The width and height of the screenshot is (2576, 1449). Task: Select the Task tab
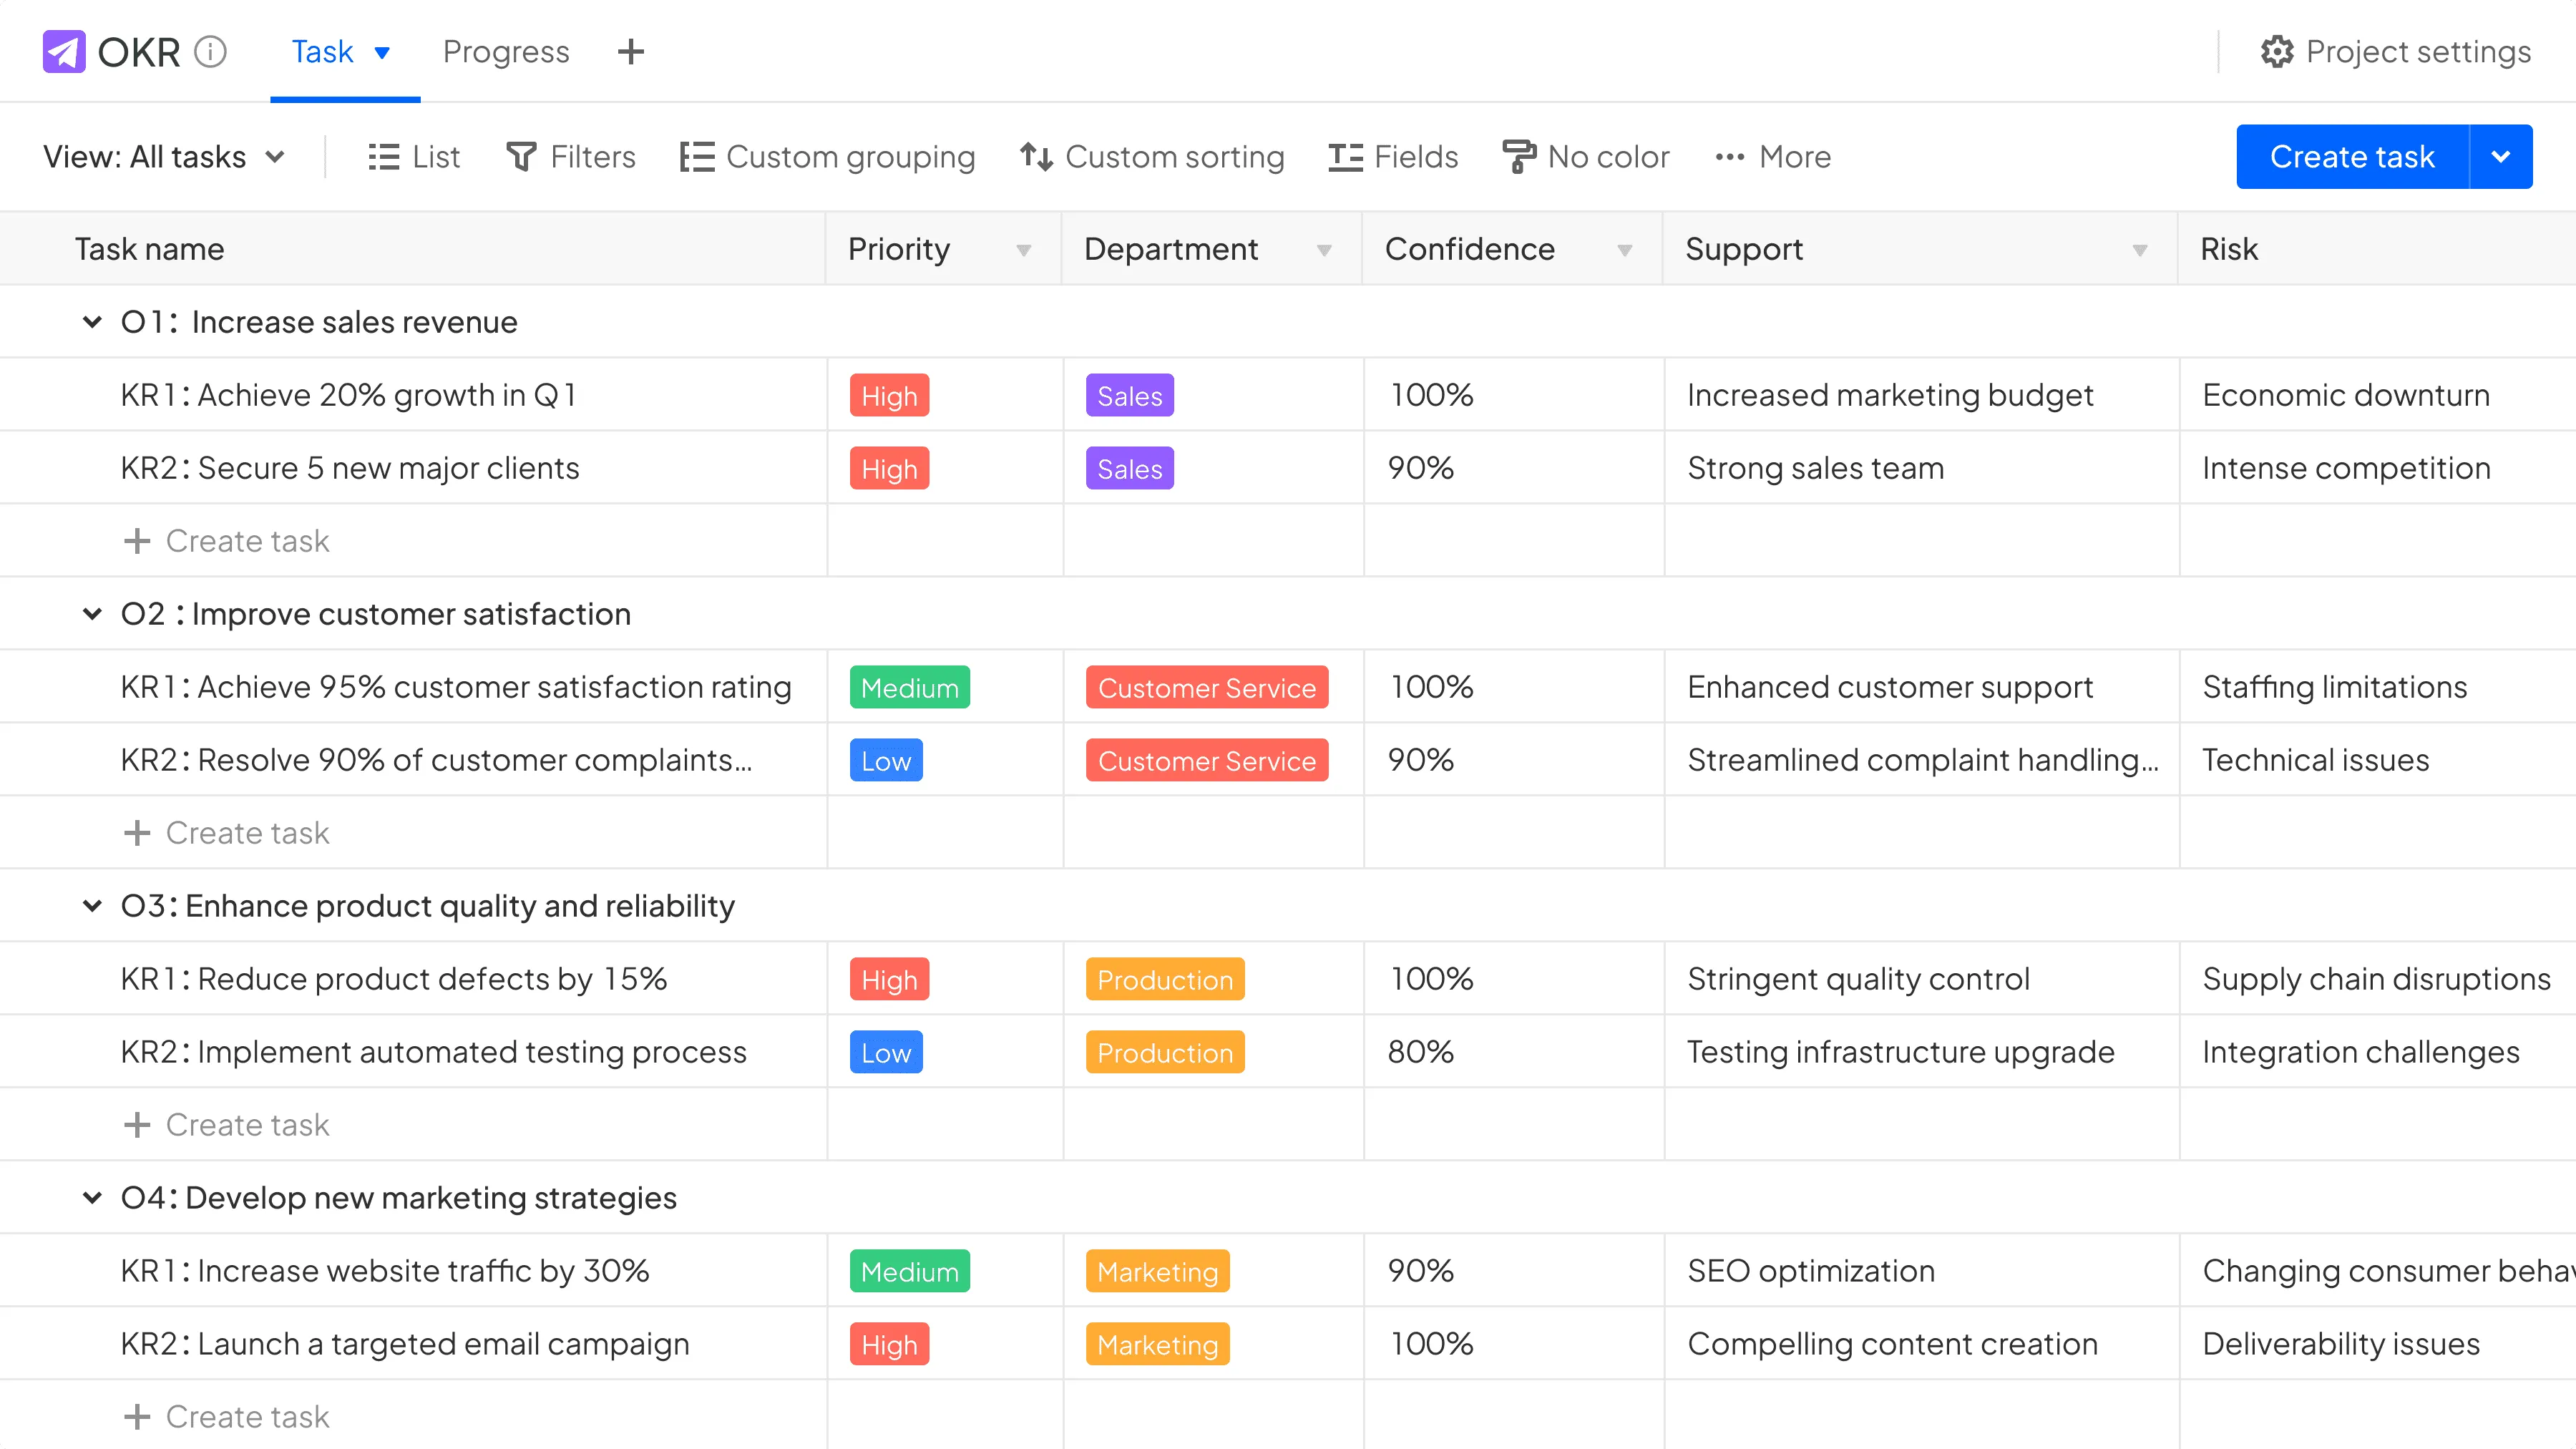(x=322, y=52)
